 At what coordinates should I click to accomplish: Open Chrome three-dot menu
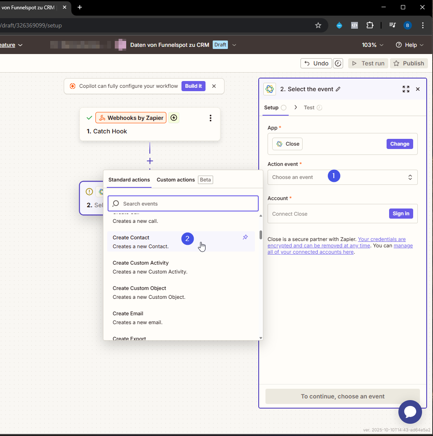[423, 25]
